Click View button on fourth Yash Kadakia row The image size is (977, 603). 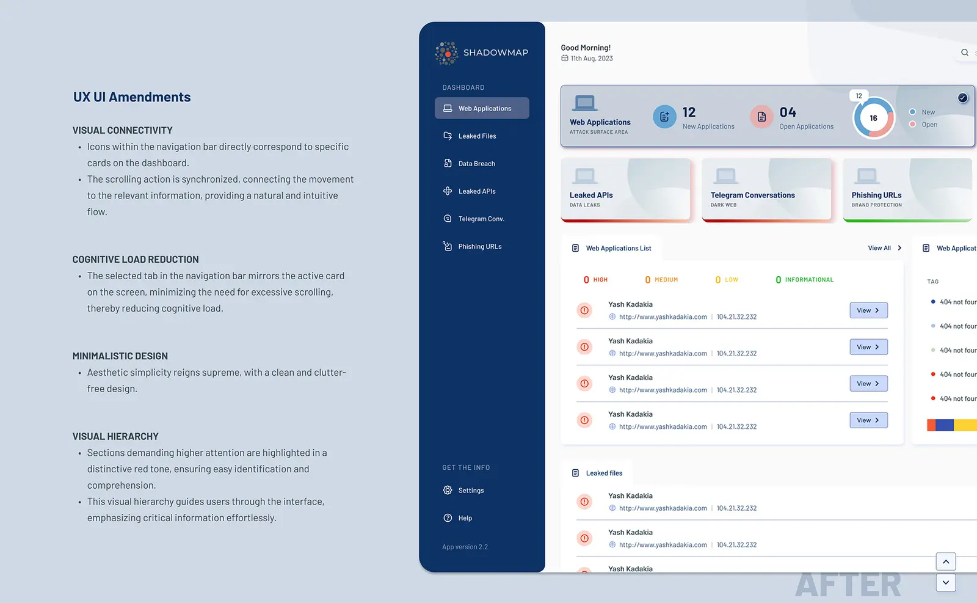pyautogui.click(x=868, y=420)
